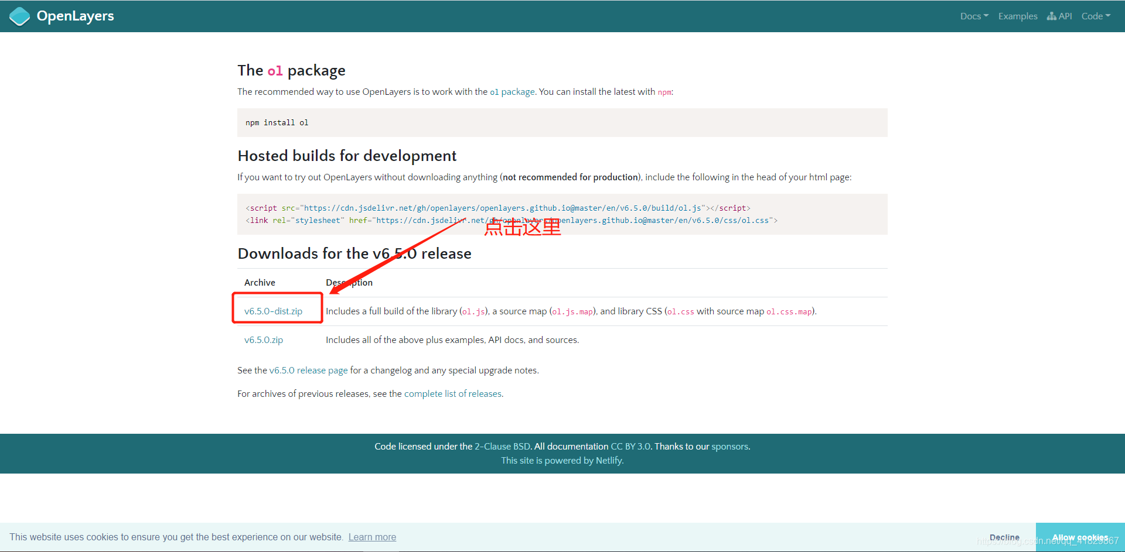
Task: Click the 'Archive' column header
Action: click(260, 283)
